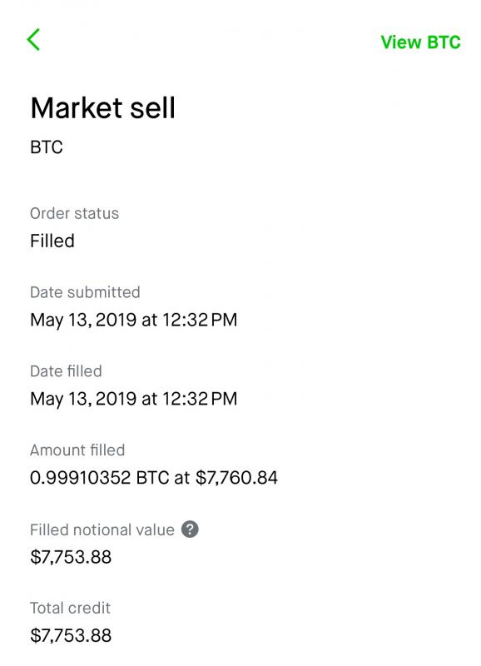This screenshot has width=481, height=666.
Task: Tap the question mark help icon
Action: click(x=190, y=529)
